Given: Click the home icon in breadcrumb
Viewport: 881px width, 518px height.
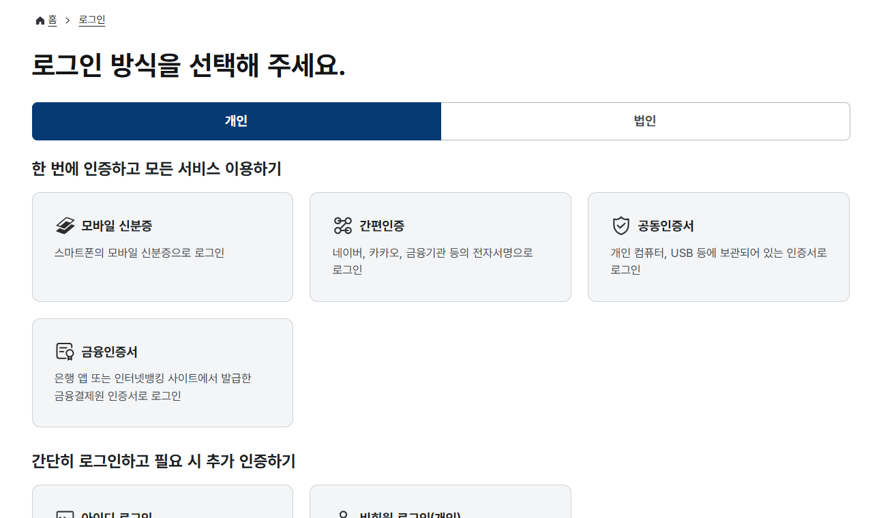Looking at the screenshot, I should coord(40,20).
